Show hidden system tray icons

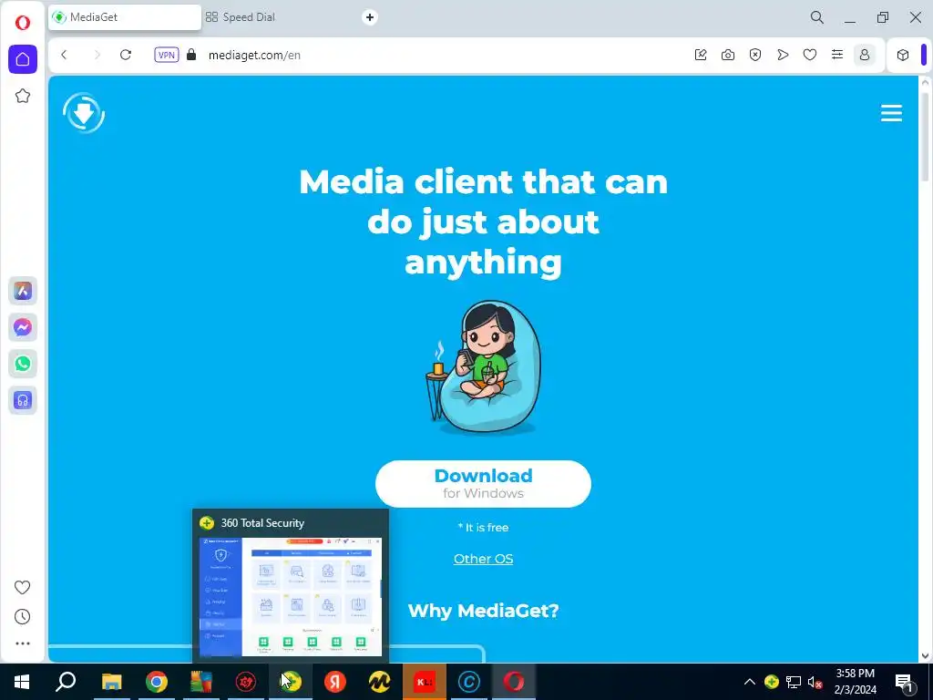pyautogui.click(x=750, y=682)
